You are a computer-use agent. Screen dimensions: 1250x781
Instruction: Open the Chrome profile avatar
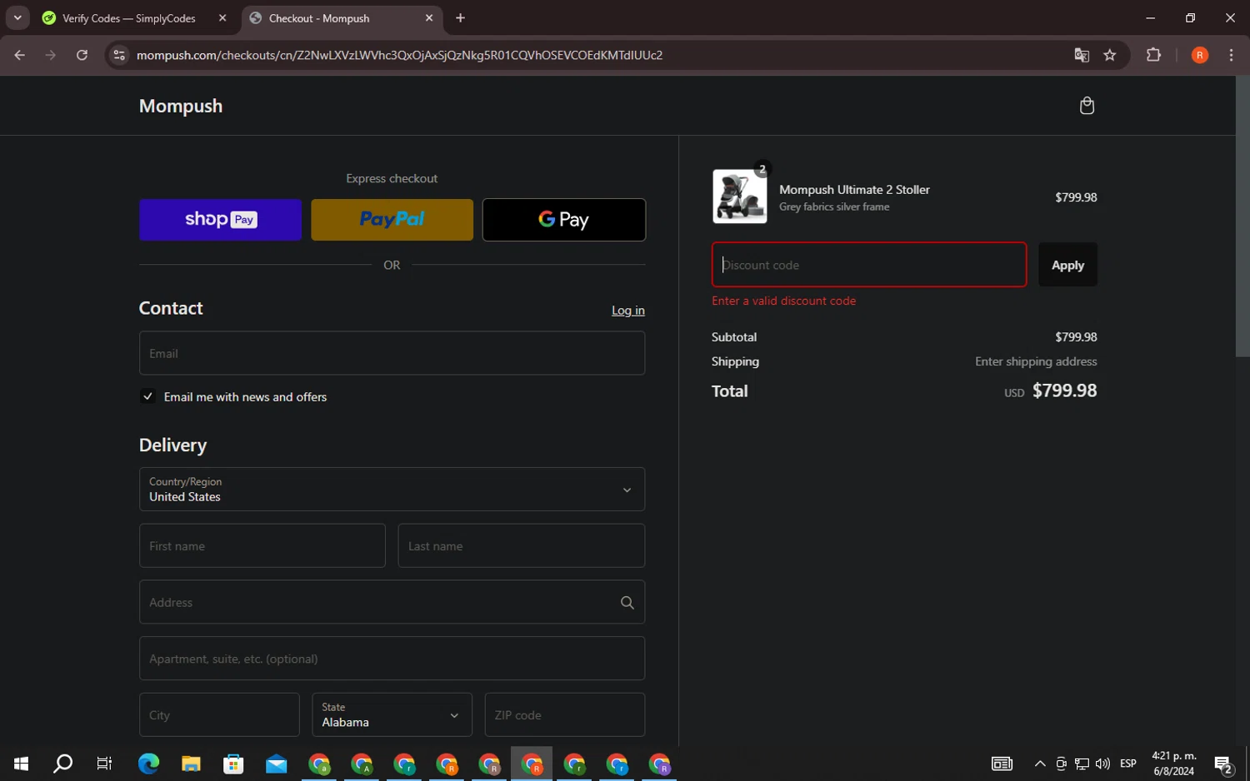pos(1199,55)
